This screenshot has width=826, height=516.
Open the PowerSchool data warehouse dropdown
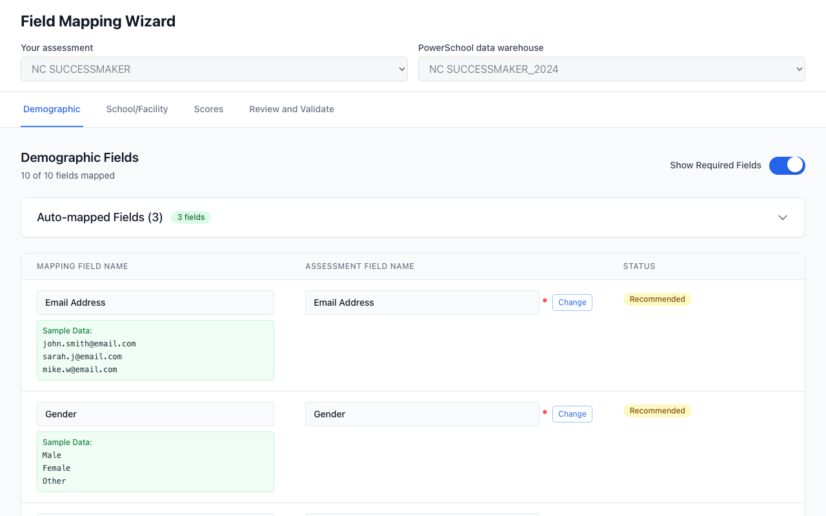pos(611,69)
